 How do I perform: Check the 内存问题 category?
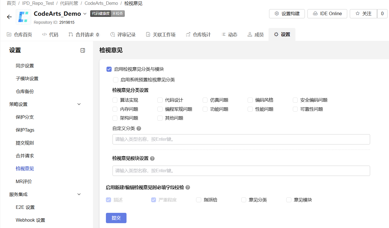point(115,109)
